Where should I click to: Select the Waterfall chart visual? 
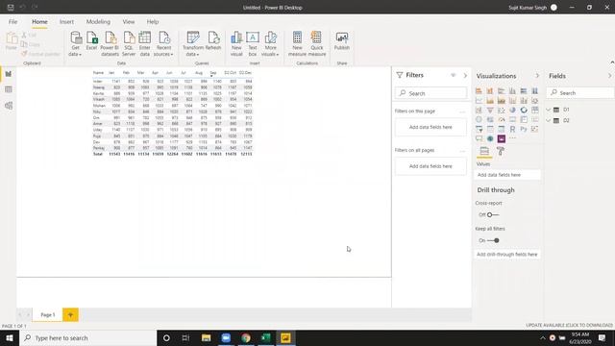[x=479, y=110]
